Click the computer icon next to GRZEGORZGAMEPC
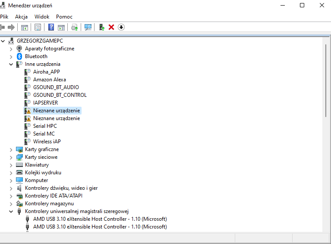Screen dimensions: 331x244 click(11, 41)
